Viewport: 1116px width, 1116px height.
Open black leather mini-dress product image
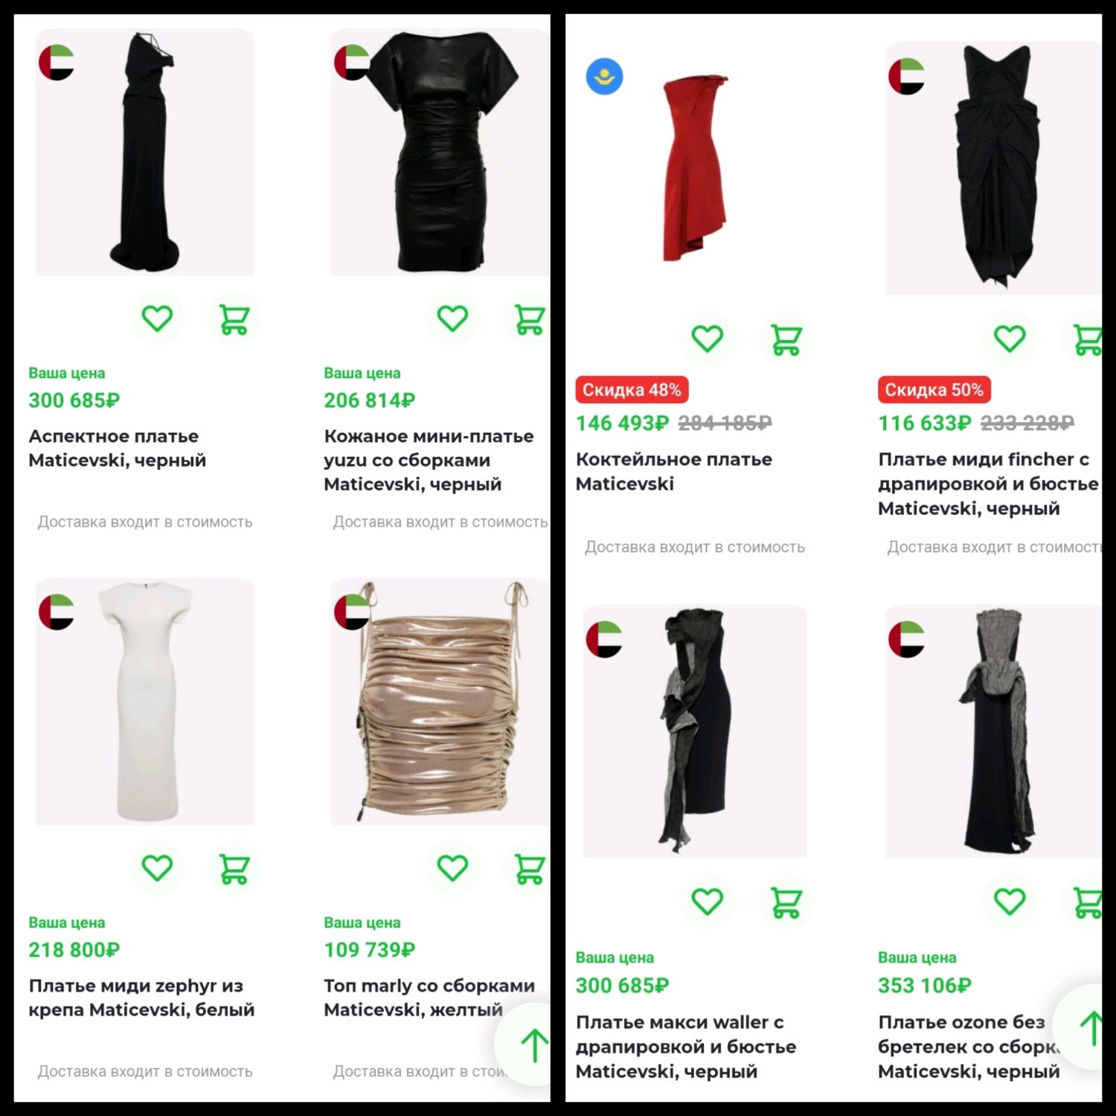[x=440, y=153]
